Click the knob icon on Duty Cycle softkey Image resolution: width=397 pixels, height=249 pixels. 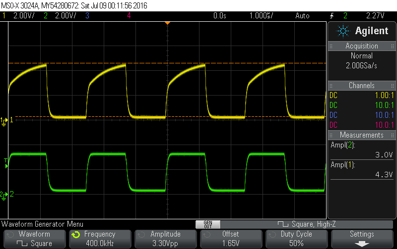(x=272, y=235)
